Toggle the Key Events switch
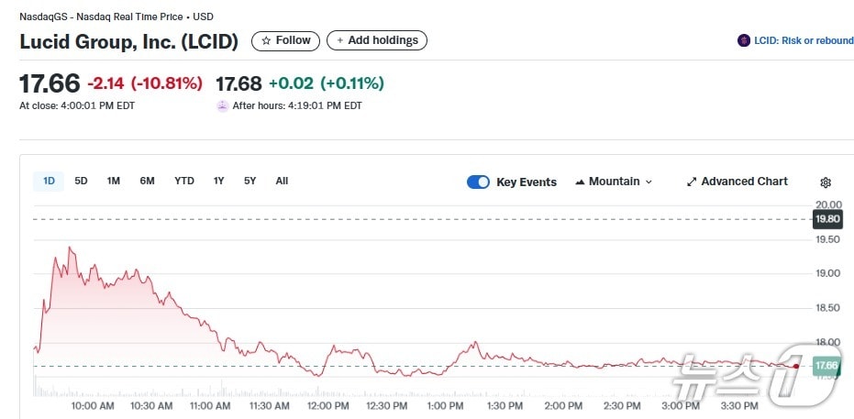This screenshot has width=854, height=419. pos(478,182)
